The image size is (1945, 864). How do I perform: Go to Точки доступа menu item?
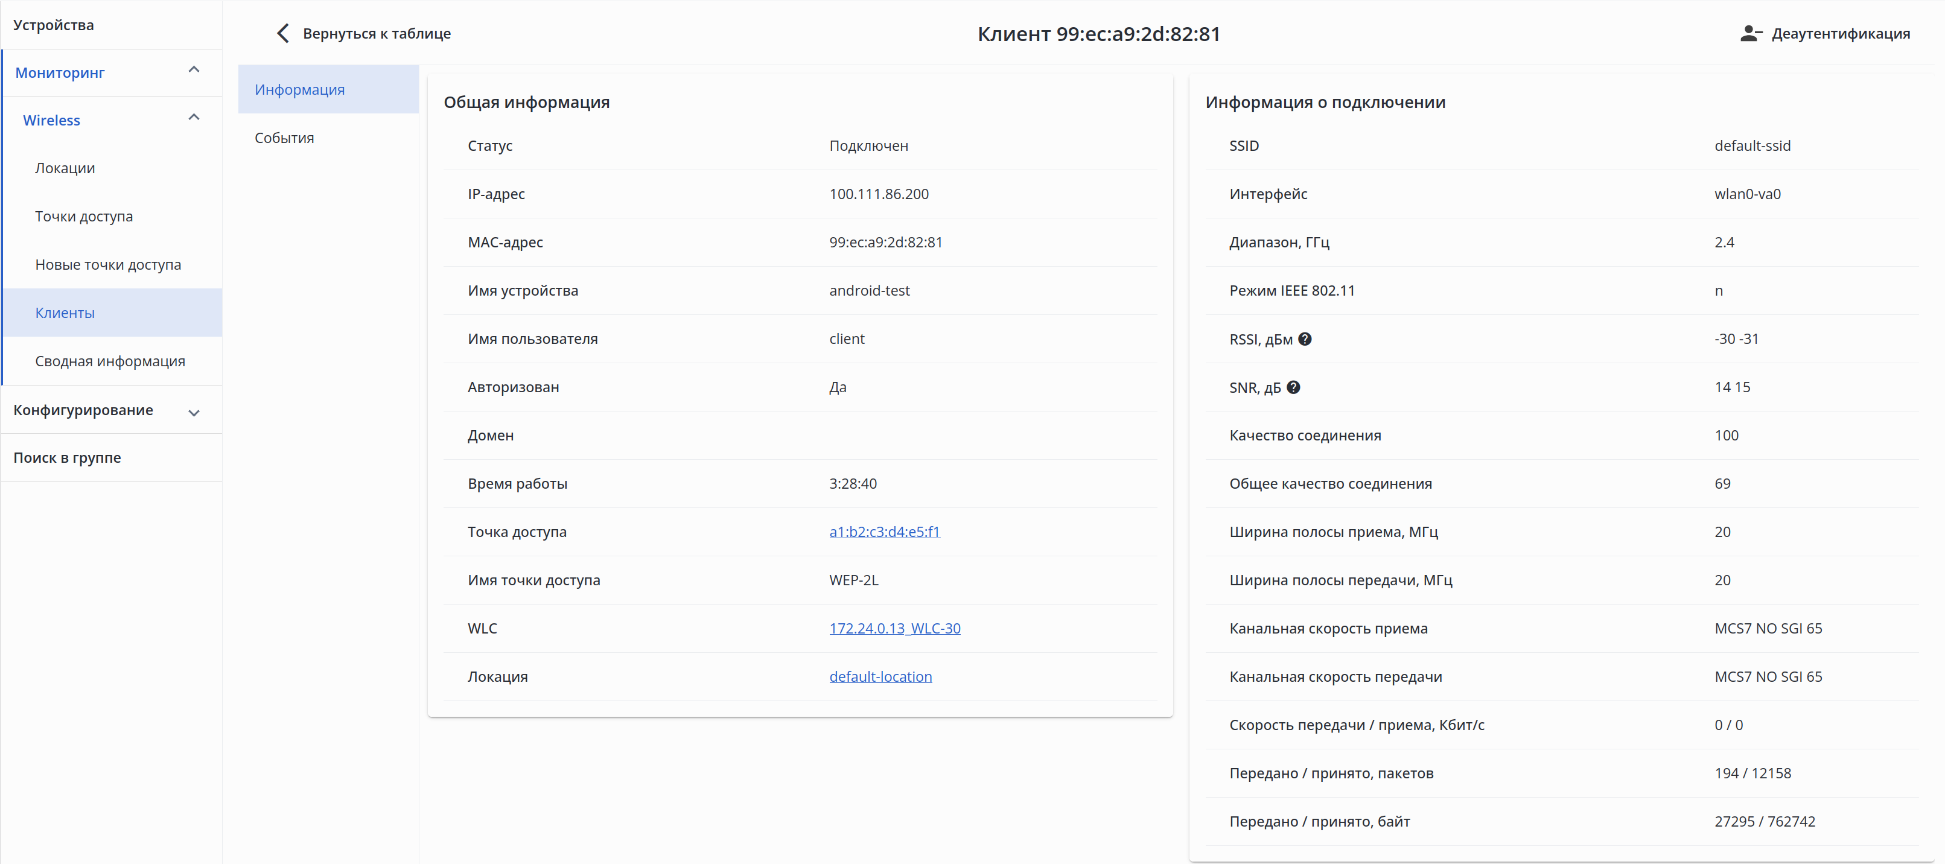coord(84,217)
